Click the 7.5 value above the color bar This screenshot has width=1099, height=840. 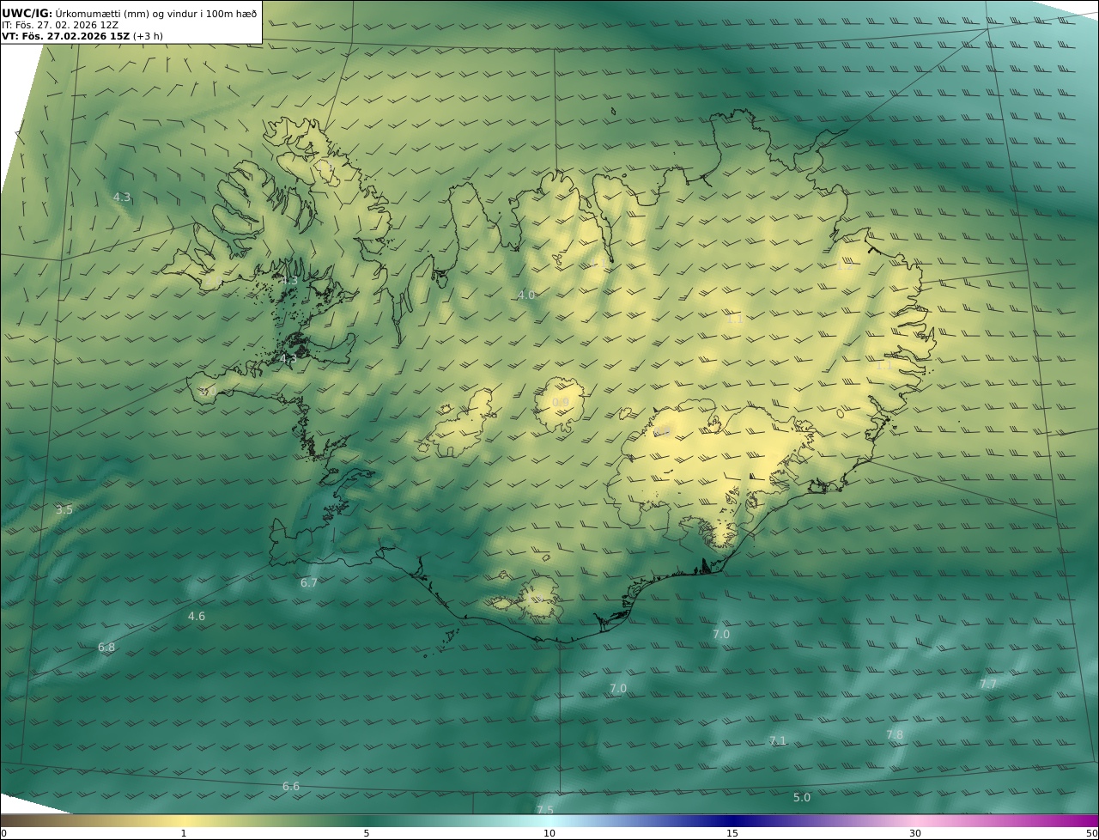tap(545, 809)
